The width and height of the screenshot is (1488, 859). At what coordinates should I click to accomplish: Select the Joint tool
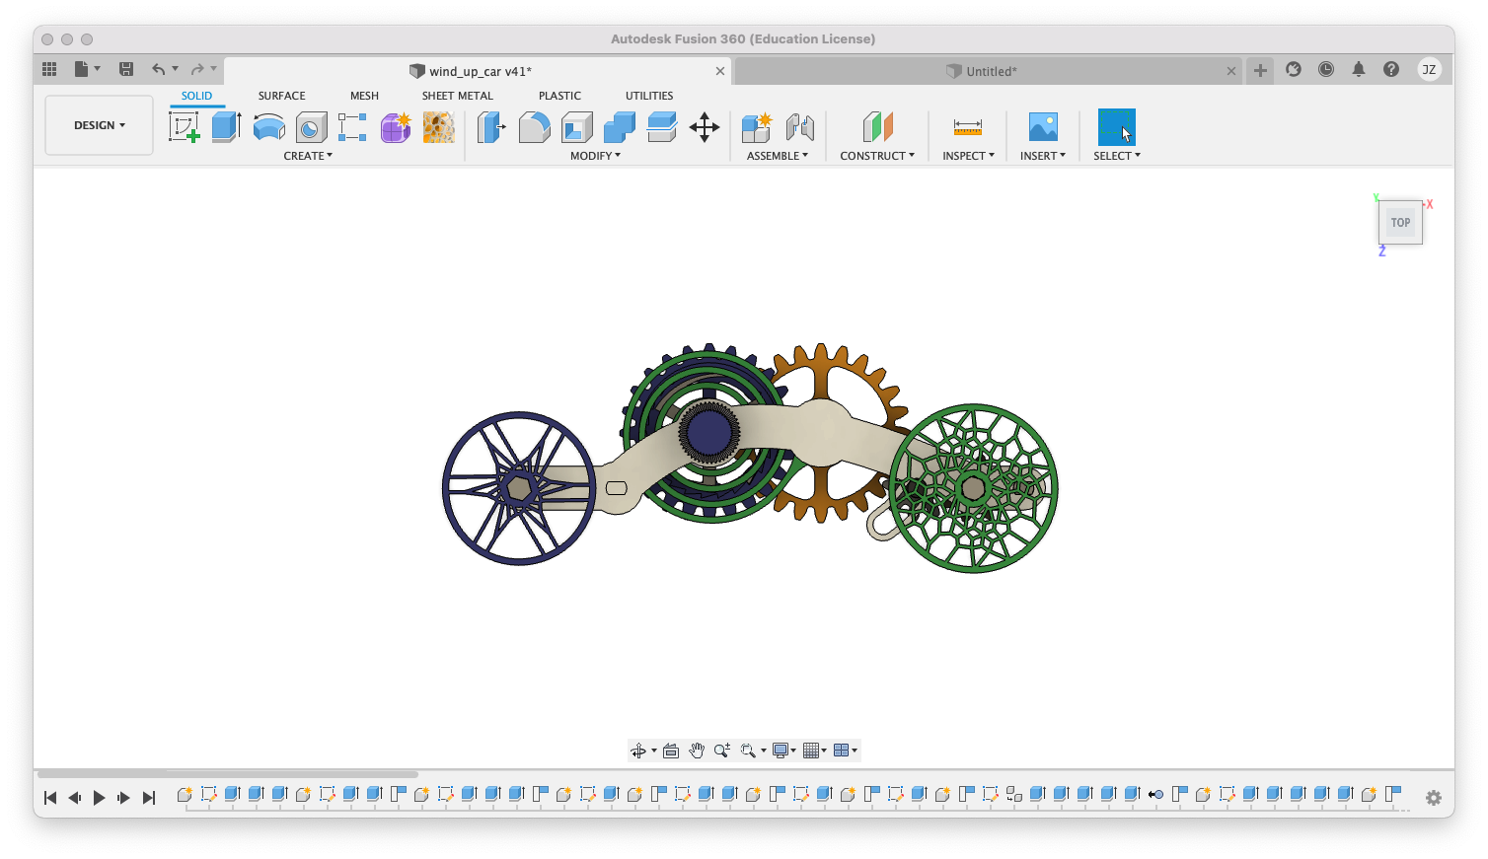[x=800, y=127]
